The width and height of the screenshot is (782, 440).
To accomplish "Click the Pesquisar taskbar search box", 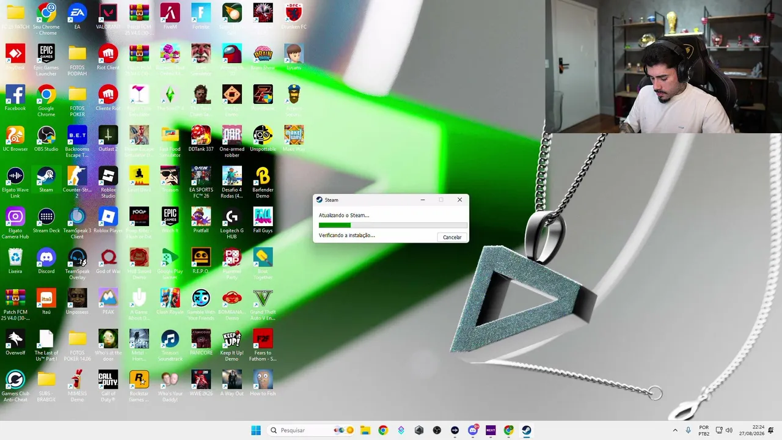I will click(x=312, y=430).
